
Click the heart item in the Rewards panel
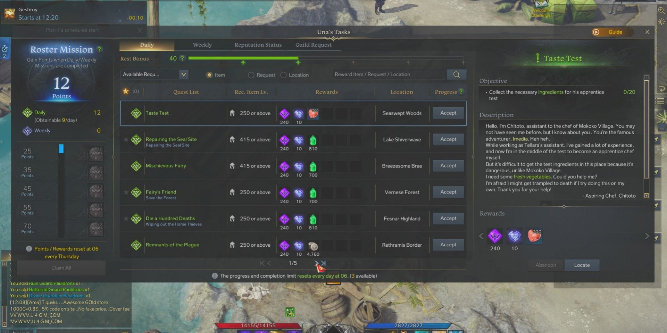534,236
